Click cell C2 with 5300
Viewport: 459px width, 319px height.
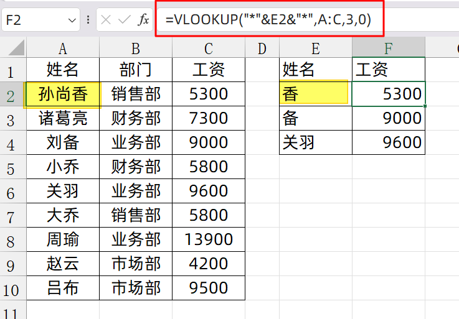point(209,94)
